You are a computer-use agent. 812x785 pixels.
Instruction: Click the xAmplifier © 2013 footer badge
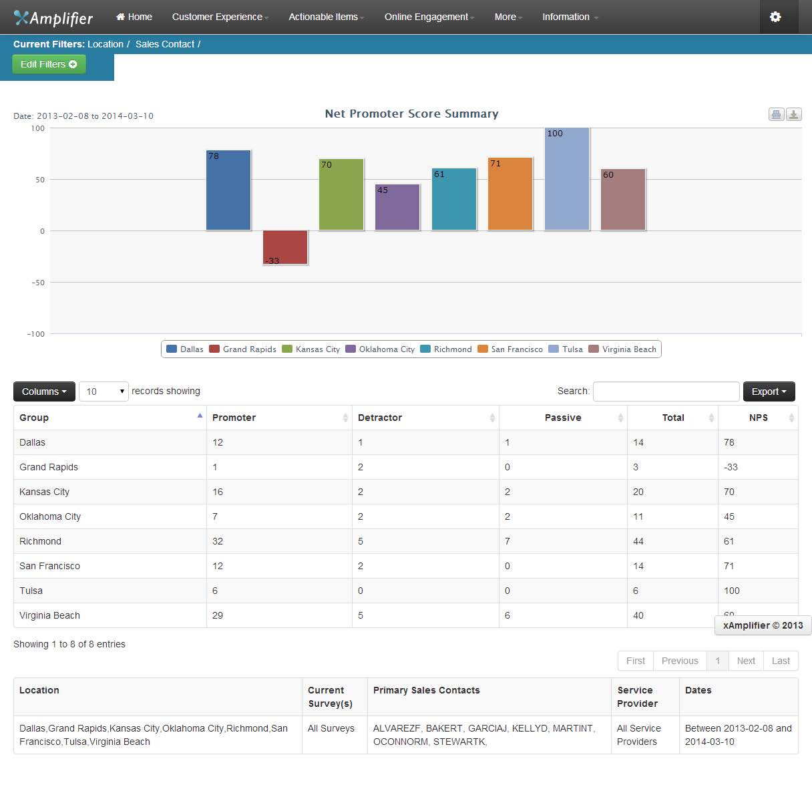tap(763, 625)
